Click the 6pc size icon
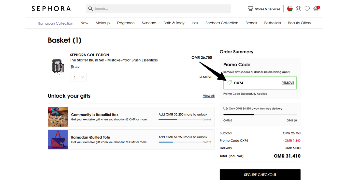The width and height of the screenshot is (348, 183). pos(72,67)
